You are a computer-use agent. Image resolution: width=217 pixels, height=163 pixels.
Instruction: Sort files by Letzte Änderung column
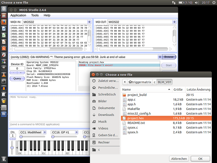[198, 90]
